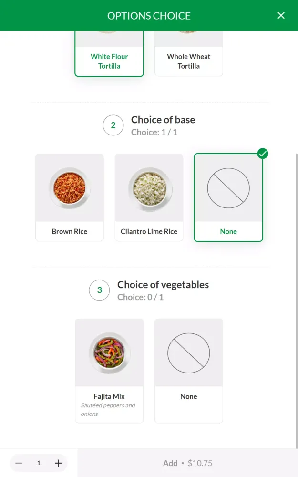Increase quantity with plus button
This screenshot has width=298, height=477.
pos(58,463)
